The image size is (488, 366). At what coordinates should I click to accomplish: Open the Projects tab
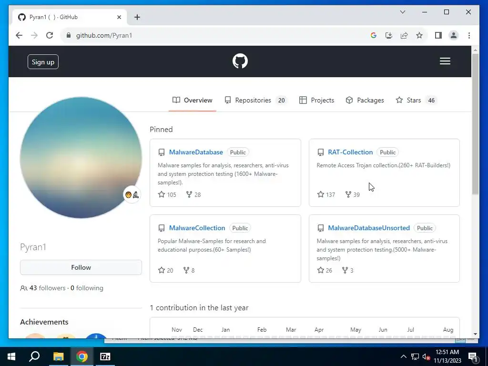click(316, 100)
